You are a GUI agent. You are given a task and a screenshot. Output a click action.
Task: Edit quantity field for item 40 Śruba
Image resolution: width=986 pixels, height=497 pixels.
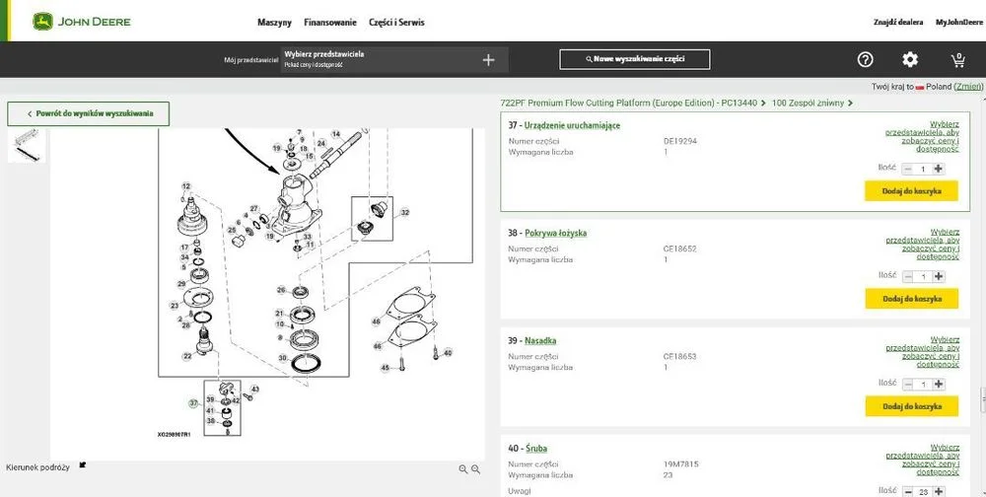tap(923, 491)
